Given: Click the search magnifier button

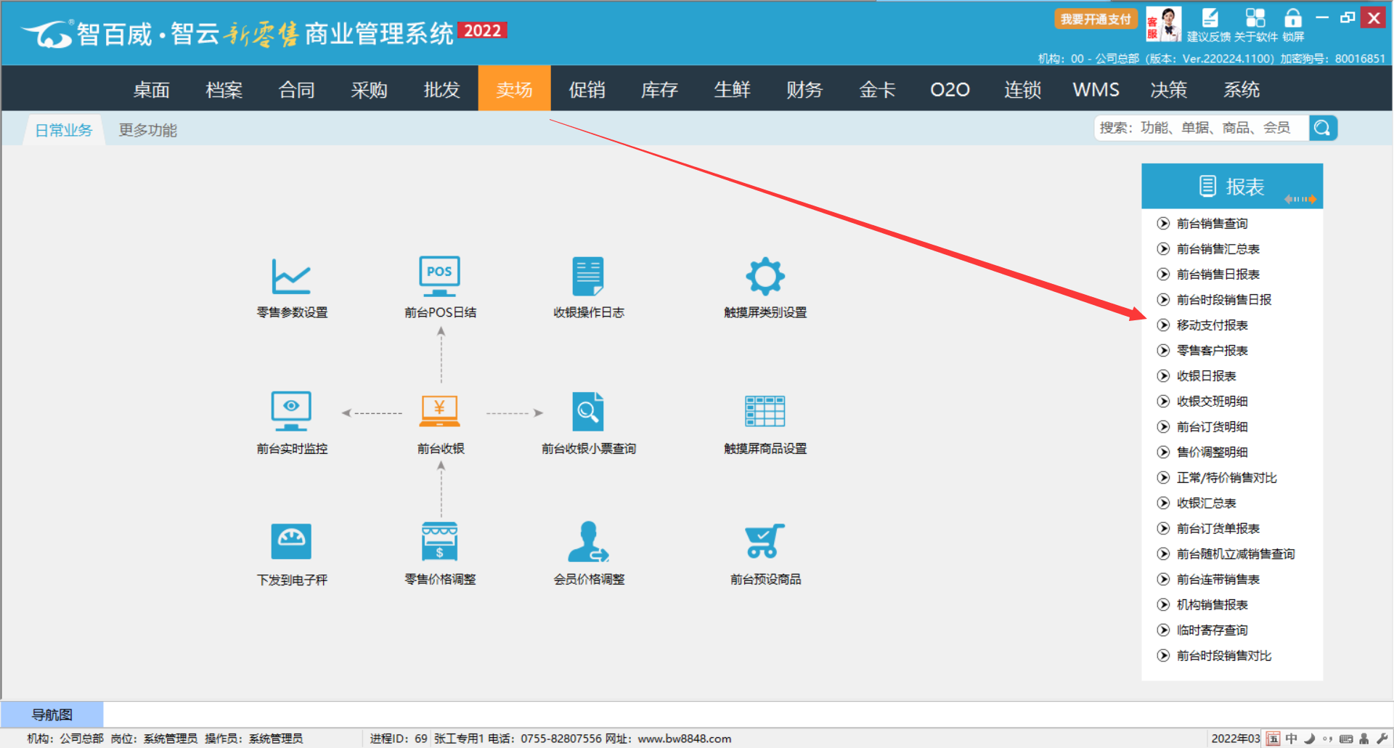Looking at the screenshot, I should pyautogui.click(x=1323, y=129).
